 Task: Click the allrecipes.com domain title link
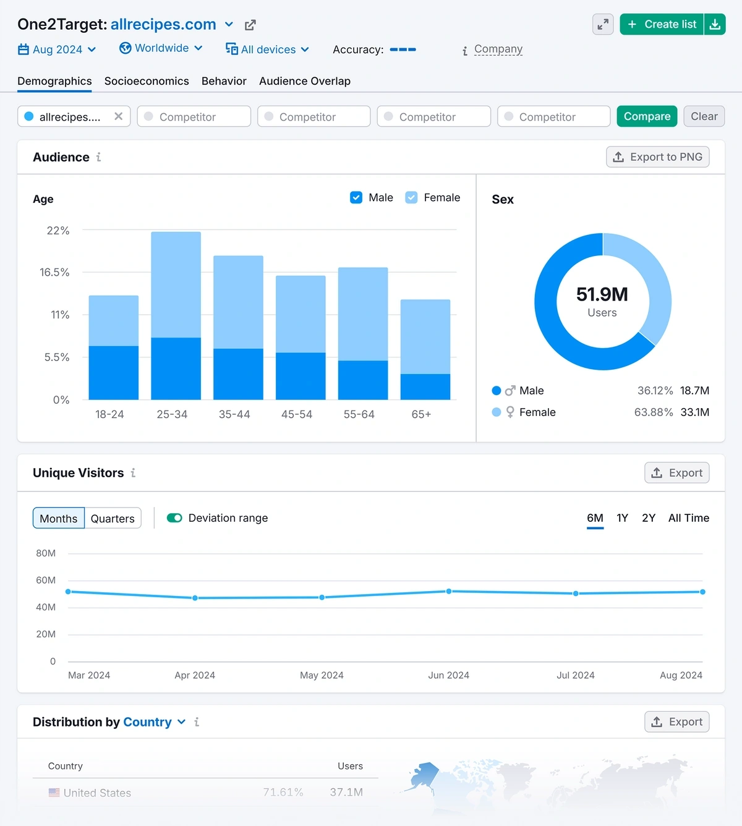[163, 24]
